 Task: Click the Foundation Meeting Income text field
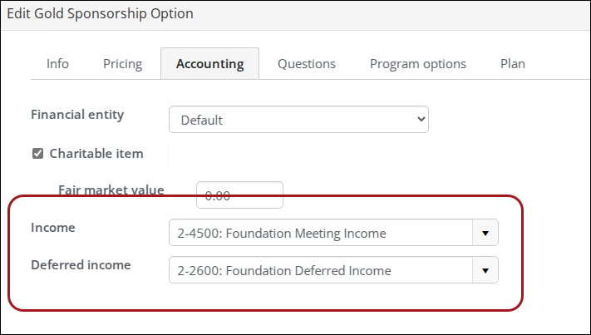(x=320, y=234)
